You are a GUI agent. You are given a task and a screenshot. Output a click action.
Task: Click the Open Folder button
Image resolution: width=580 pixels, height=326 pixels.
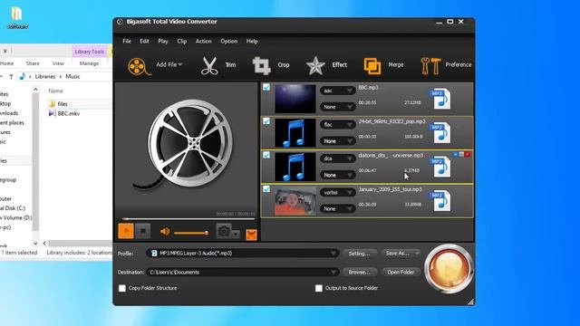click(401, 272)
